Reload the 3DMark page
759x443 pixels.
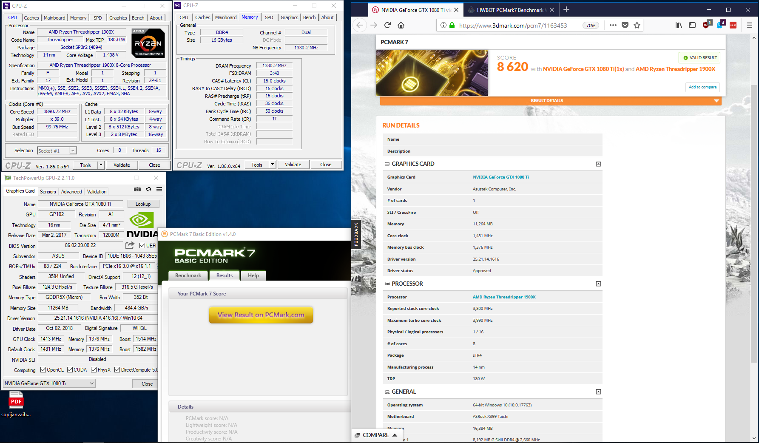(387, 25)
